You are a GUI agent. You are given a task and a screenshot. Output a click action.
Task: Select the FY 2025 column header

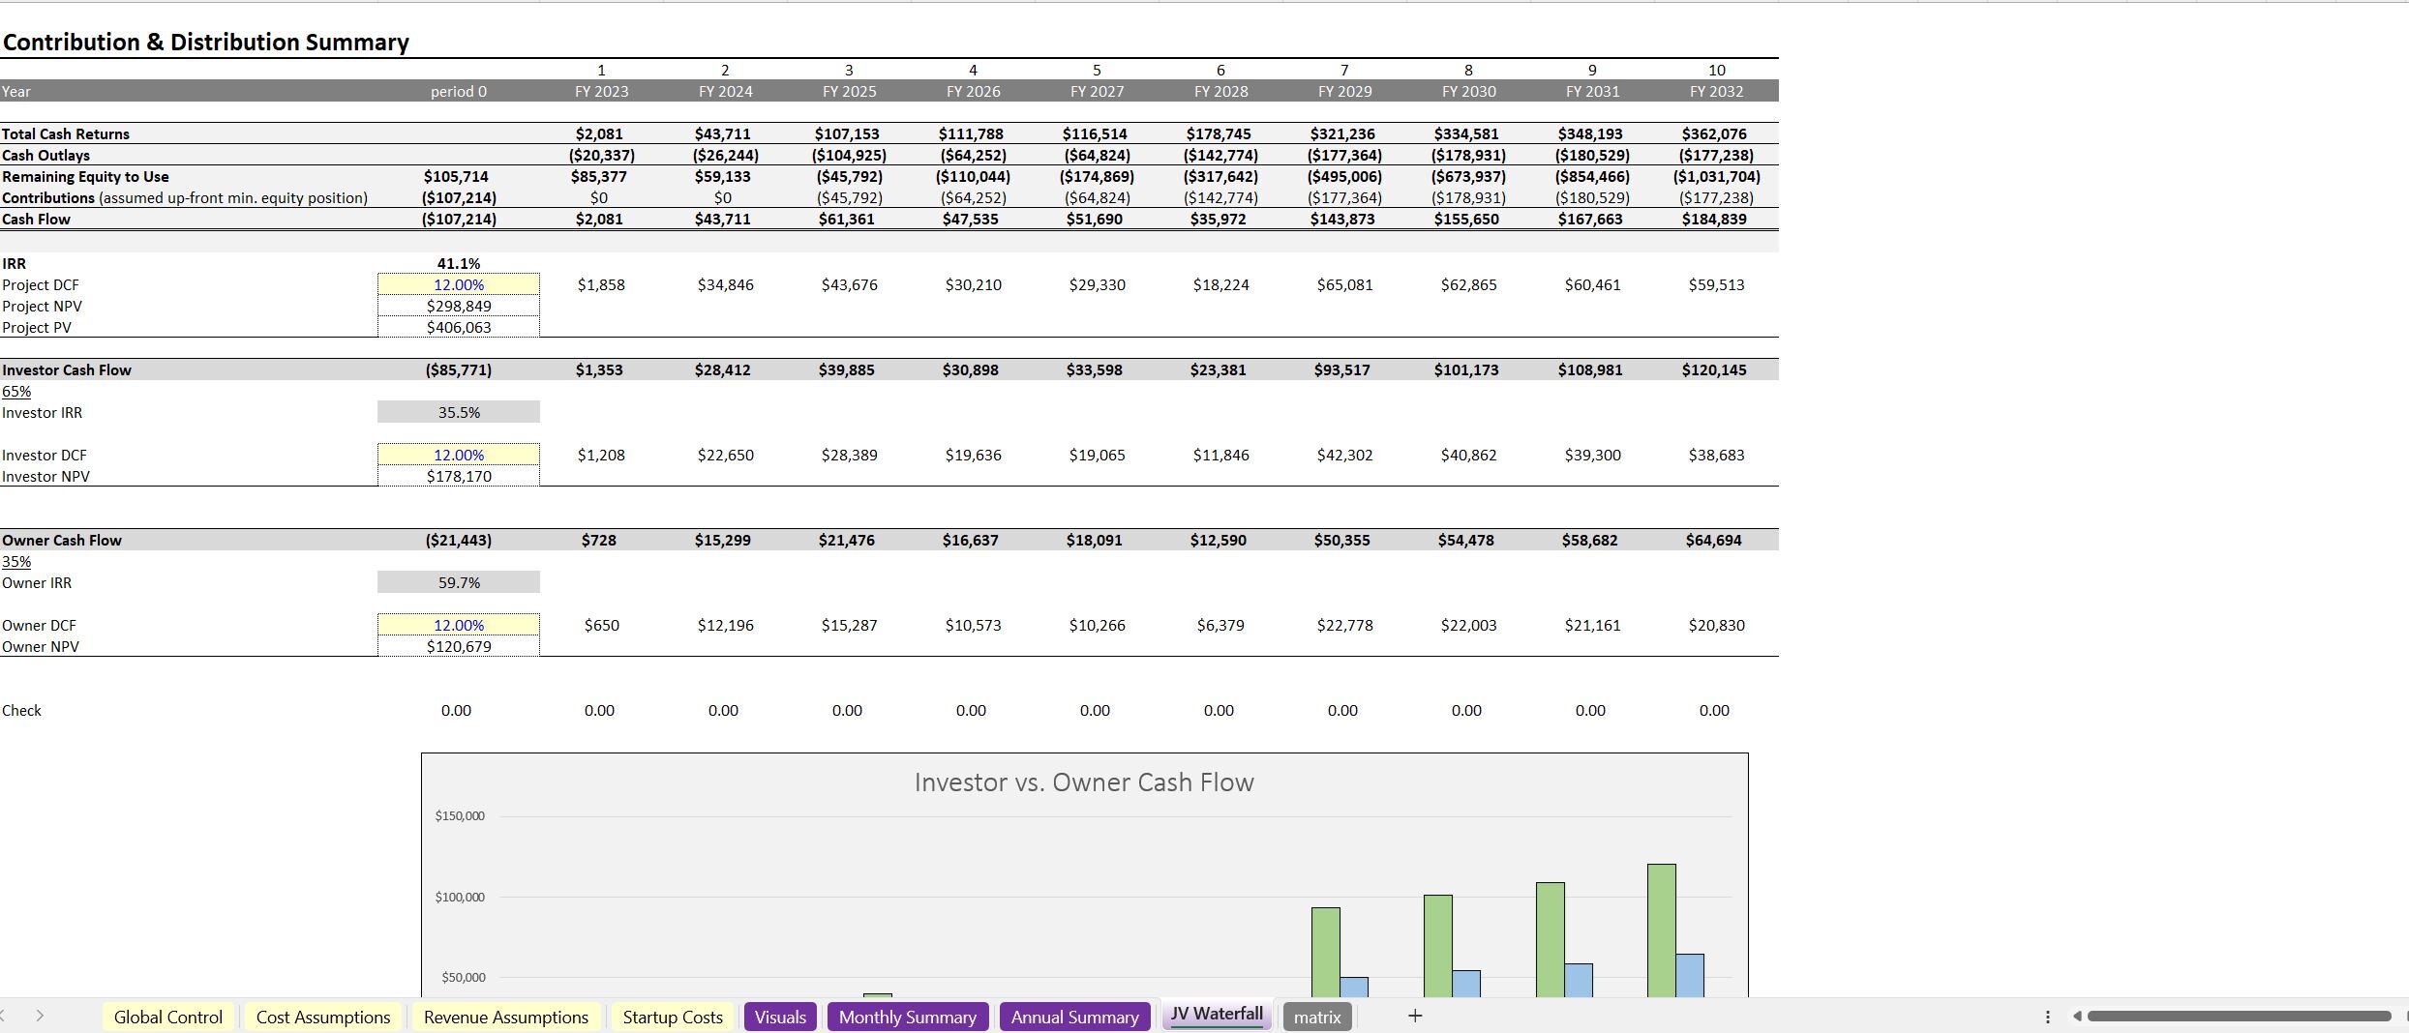[849, 91]
